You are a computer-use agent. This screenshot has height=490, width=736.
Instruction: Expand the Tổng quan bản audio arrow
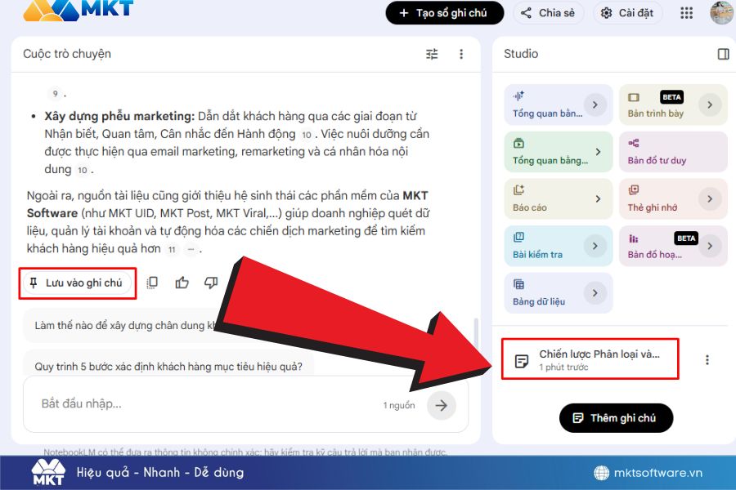click(x=595, y=105)
